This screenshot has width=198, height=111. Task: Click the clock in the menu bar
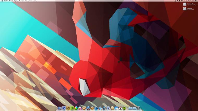(190, 1)
